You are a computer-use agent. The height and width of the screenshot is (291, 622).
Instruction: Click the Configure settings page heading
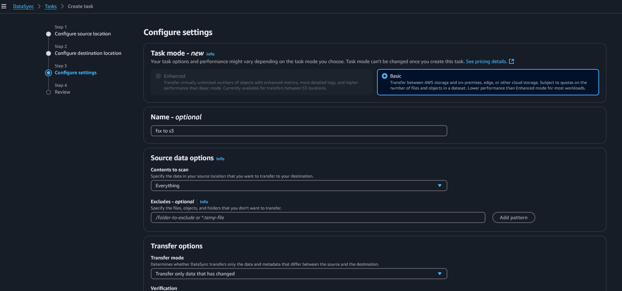(178, 32)
